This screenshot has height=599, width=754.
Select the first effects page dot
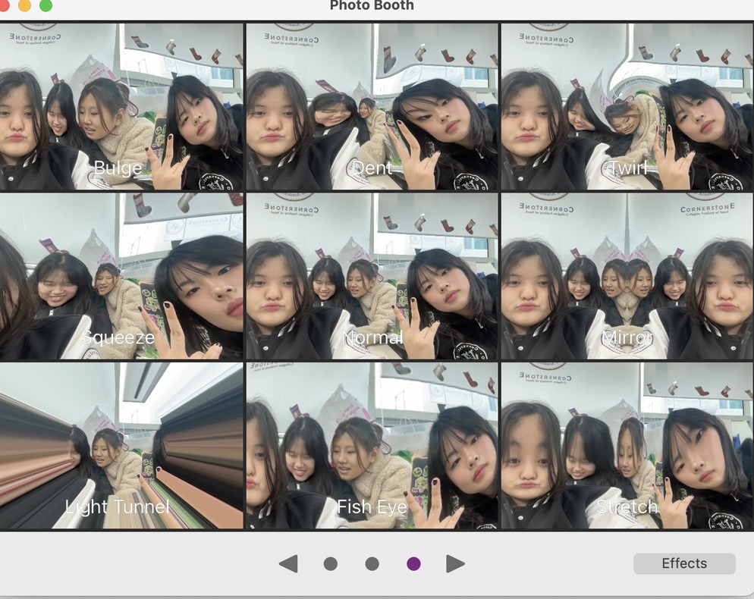(x=331, y=563)
